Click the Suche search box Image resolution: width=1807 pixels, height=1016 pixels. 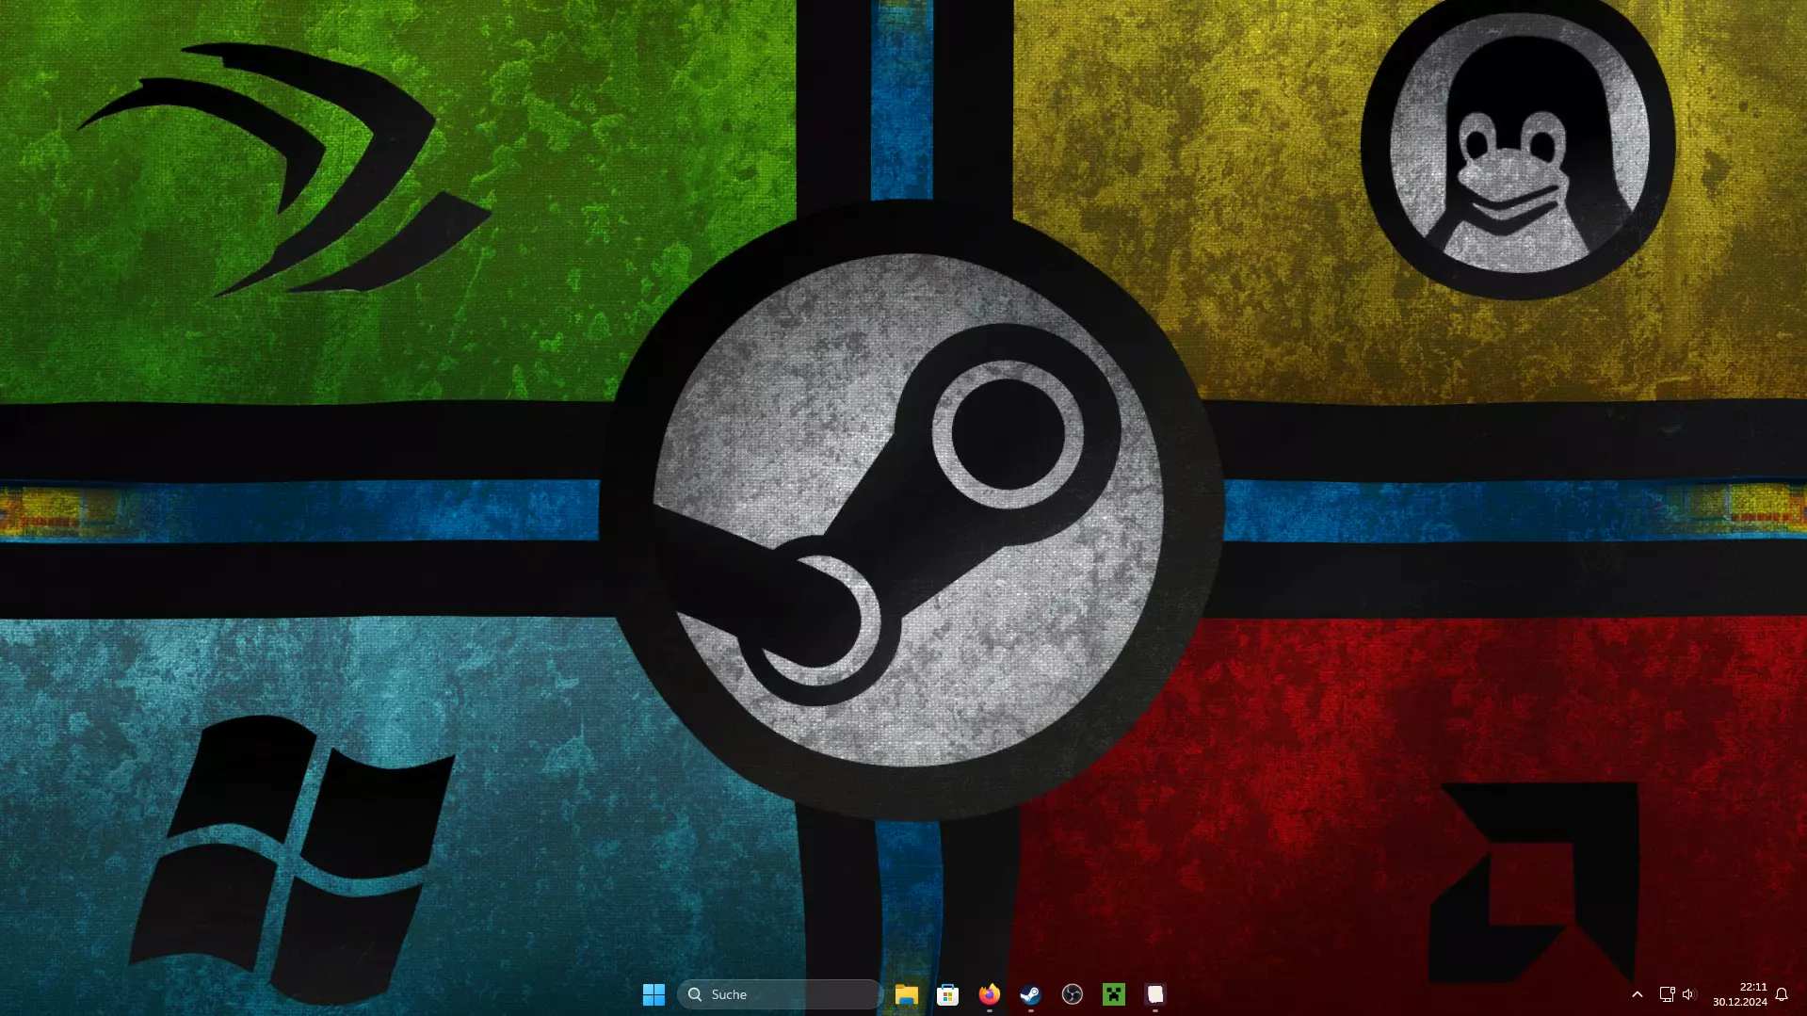780,994
